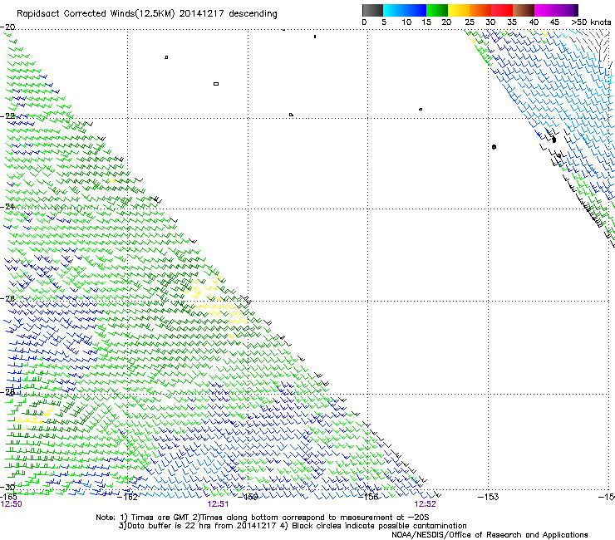The height and width of the screenshot is (540, 615).
Task: Click the square island outline near -160 longitude
Action: coord(216,84)
